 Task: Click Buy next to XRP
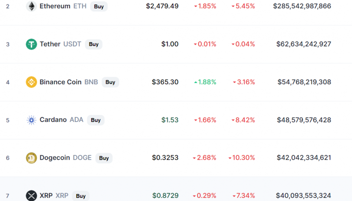coord(81,196)
